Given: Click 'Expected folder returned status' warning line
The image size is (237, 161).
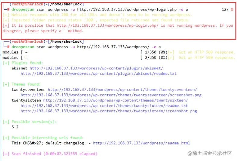Looking at the screenshot, I should coord(96,20).
